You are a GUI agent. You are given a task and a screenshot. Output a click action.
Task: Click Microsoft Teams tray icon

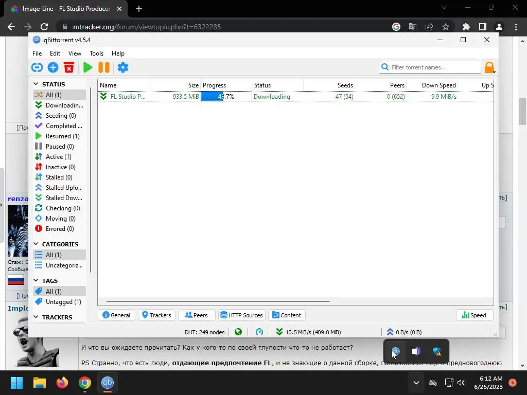coord(416,351)
